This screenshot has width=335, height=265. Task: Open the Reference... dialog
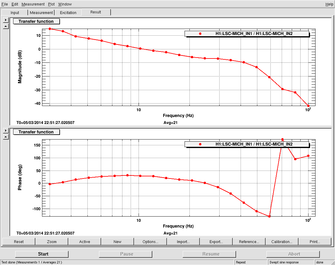(249, 242)
